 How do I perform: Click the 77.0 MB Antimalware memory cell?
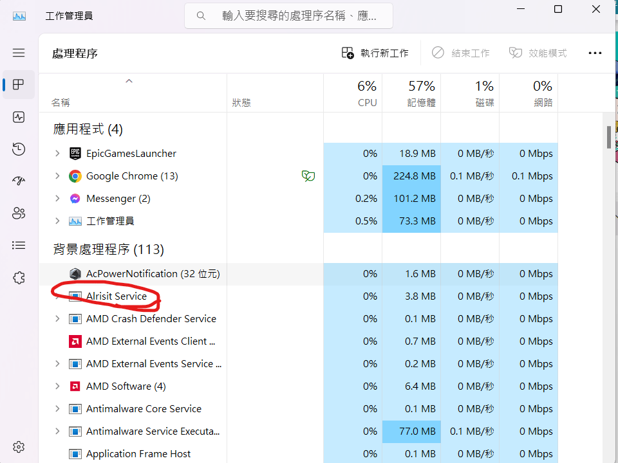pos(411,431)
